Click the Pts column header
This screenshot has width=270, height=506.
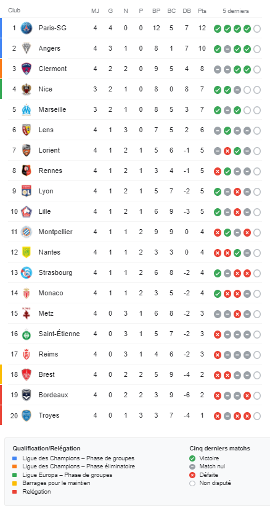pyautogui.click(x=202, y=11)
